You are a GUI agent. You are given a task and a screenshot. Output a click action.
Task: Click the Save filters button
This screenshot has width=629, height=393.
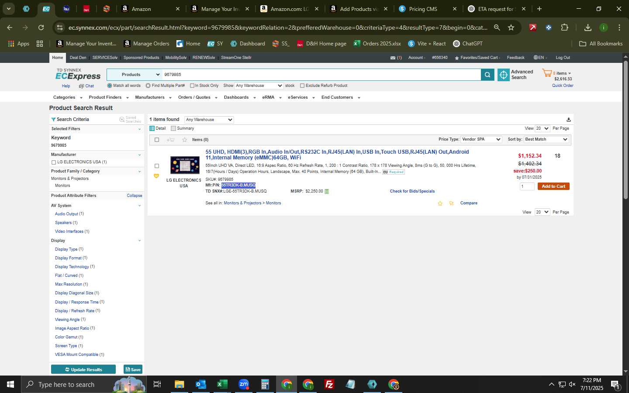133,369
